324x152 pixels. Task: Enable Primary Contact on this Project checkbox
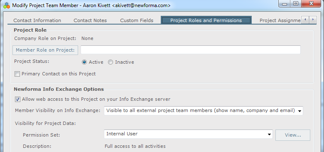point(17,74)
